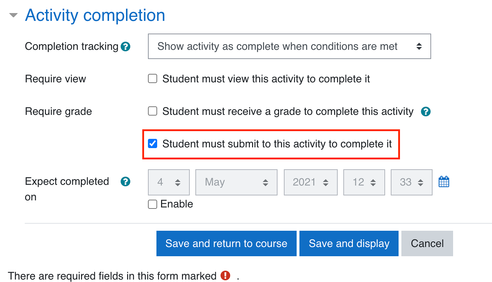Viewport: 492px width, 282px height.
Task: Open the minute dropdown showing 33
Action: (411, 182)
